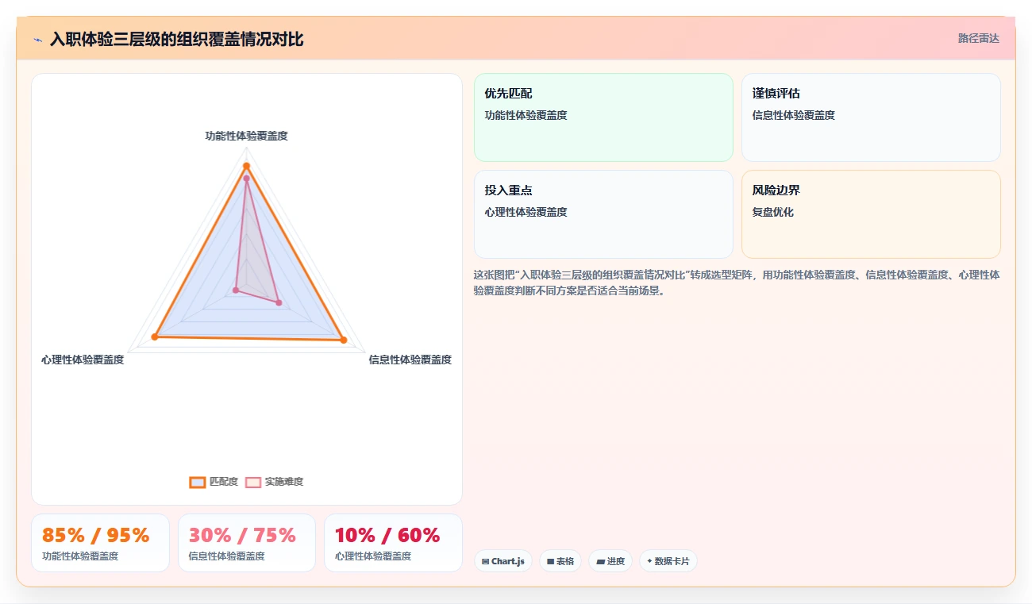
Task: Open the 投入重点 card
Action: 603,214
